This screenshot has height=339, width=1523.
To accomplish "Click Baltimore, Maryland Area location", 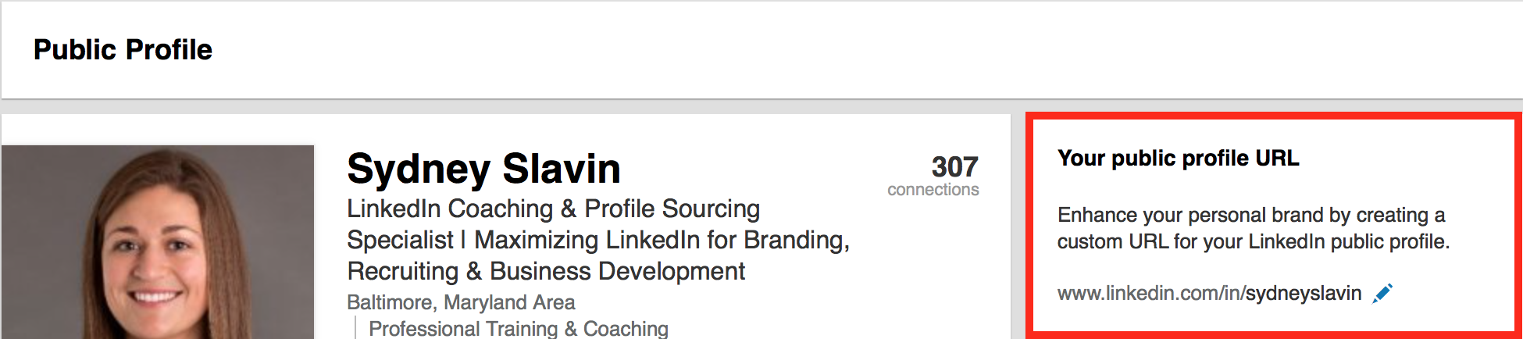I will (x=461, y=302).
